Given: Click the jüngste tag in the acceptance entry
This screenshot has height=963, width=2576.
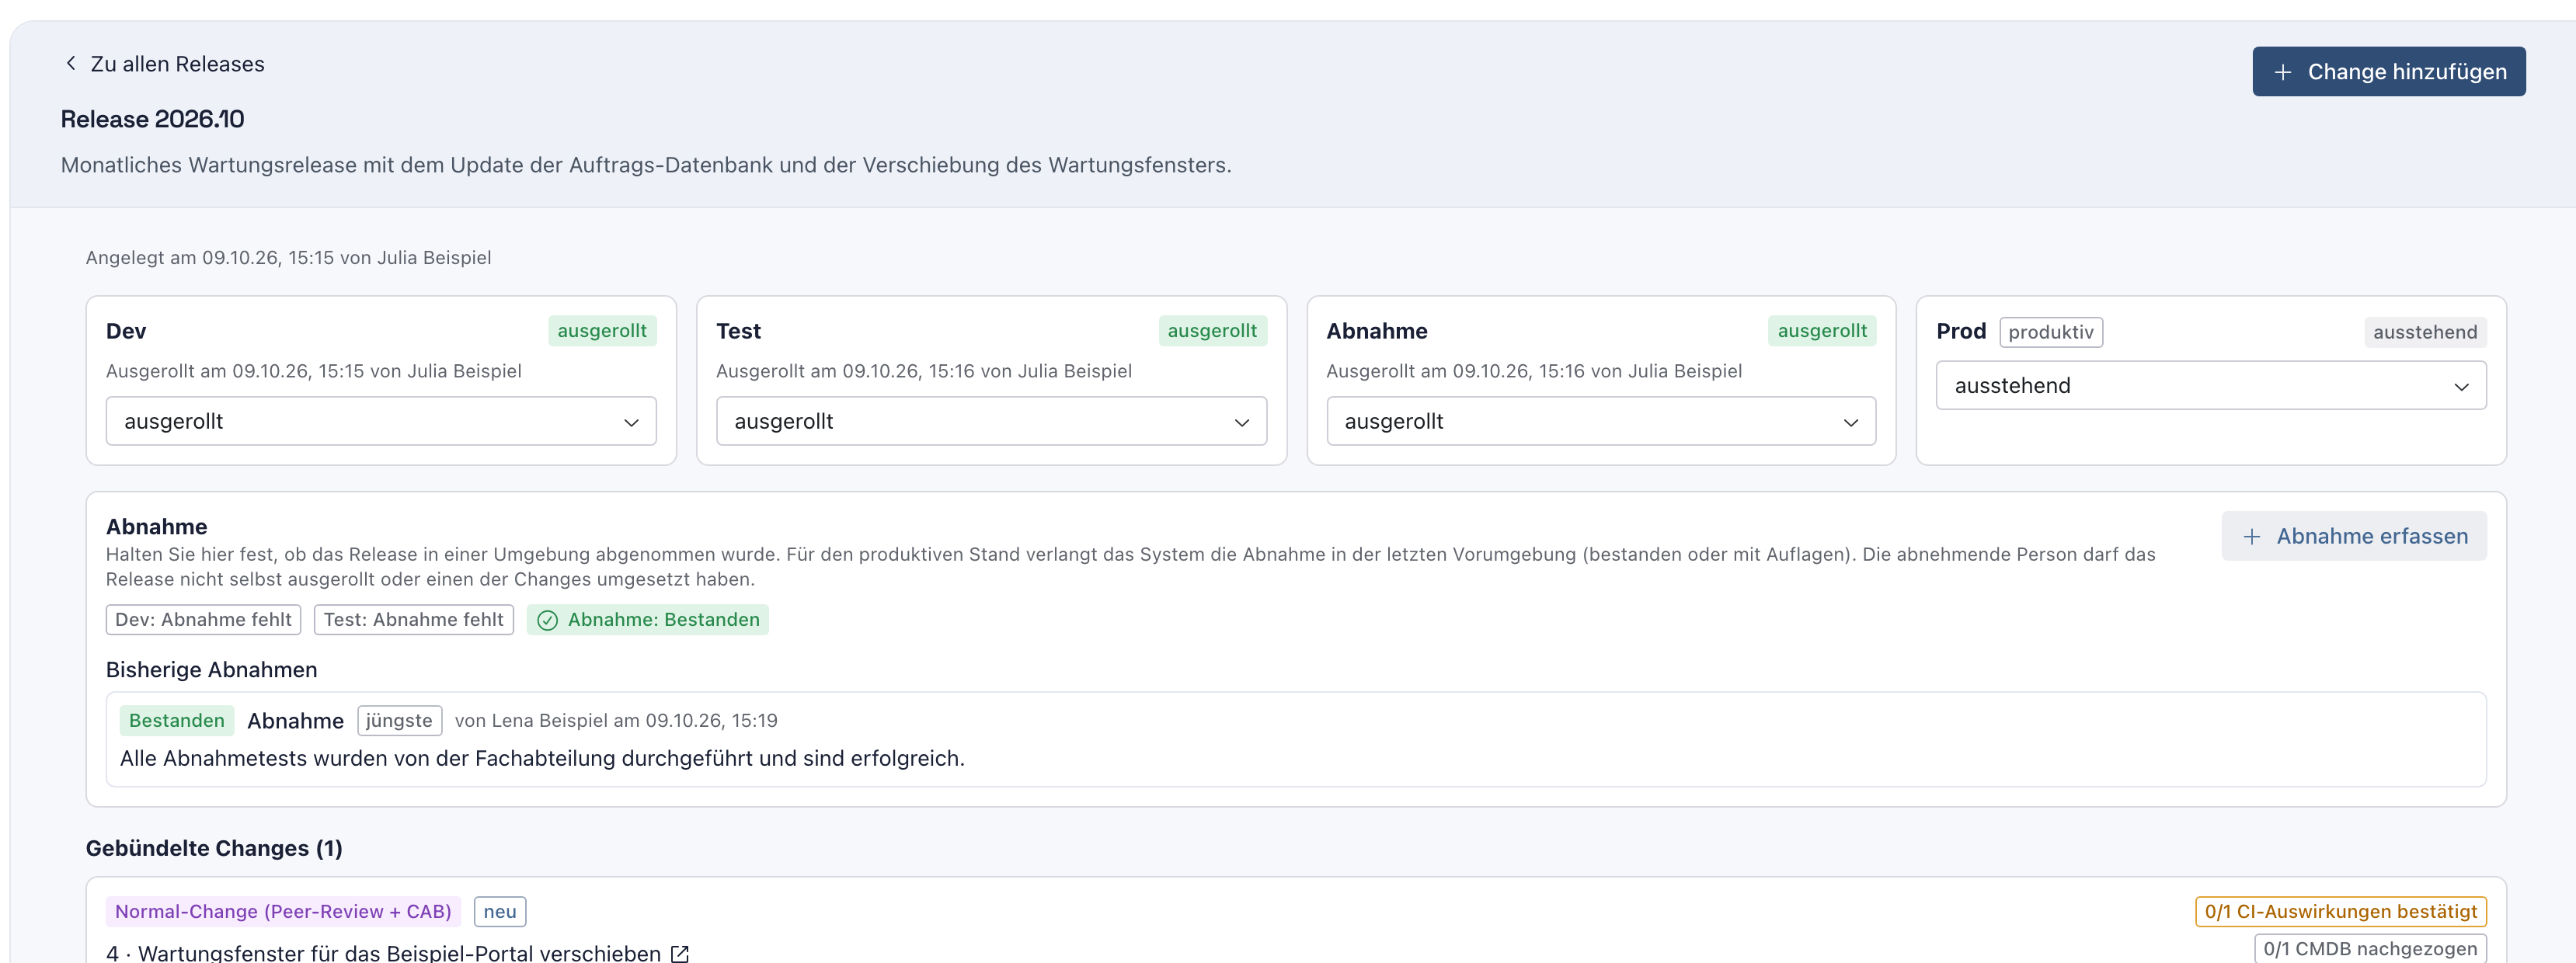Looking at the screenshot, I should pos(399,720).
